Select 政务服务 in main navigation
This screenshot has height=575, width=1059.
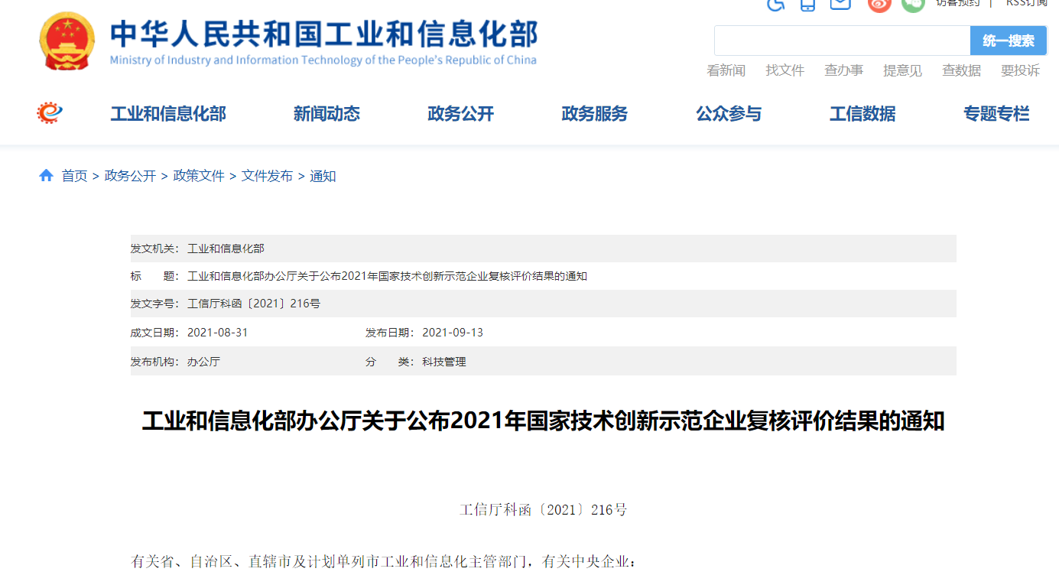pos(594,114)
